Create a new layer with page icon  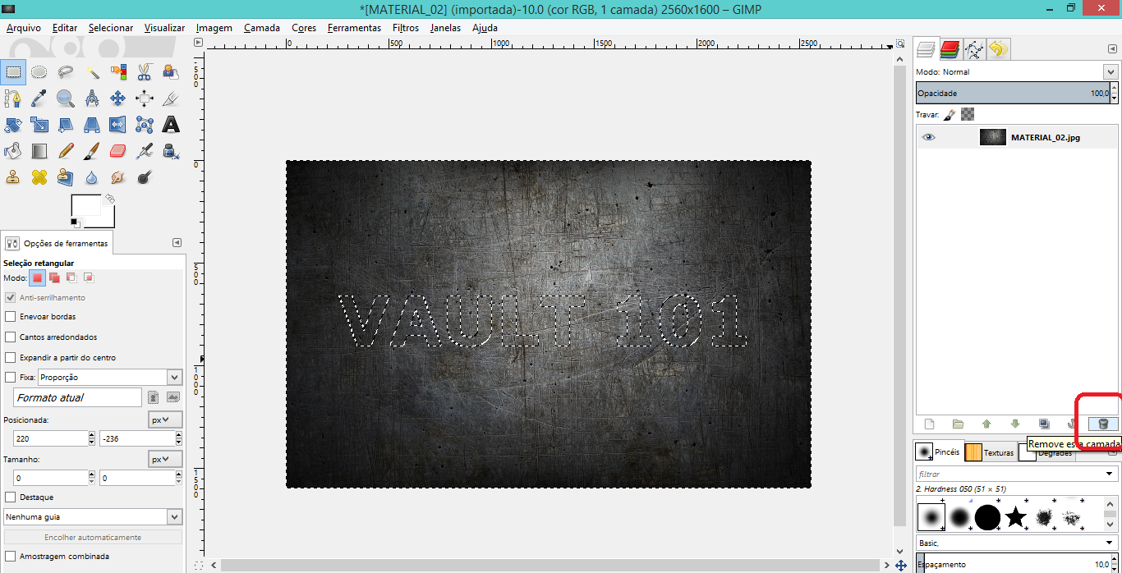tap(930, 424)
